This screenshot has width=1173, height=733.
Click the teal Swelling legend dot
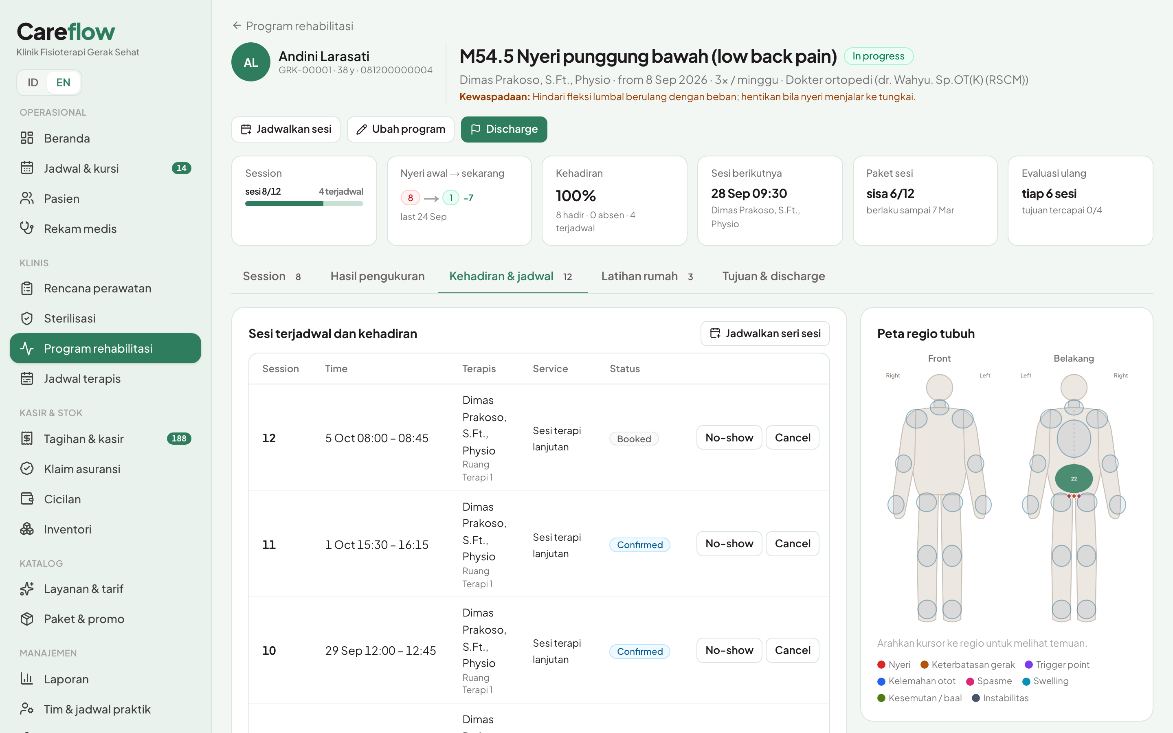1026,682
